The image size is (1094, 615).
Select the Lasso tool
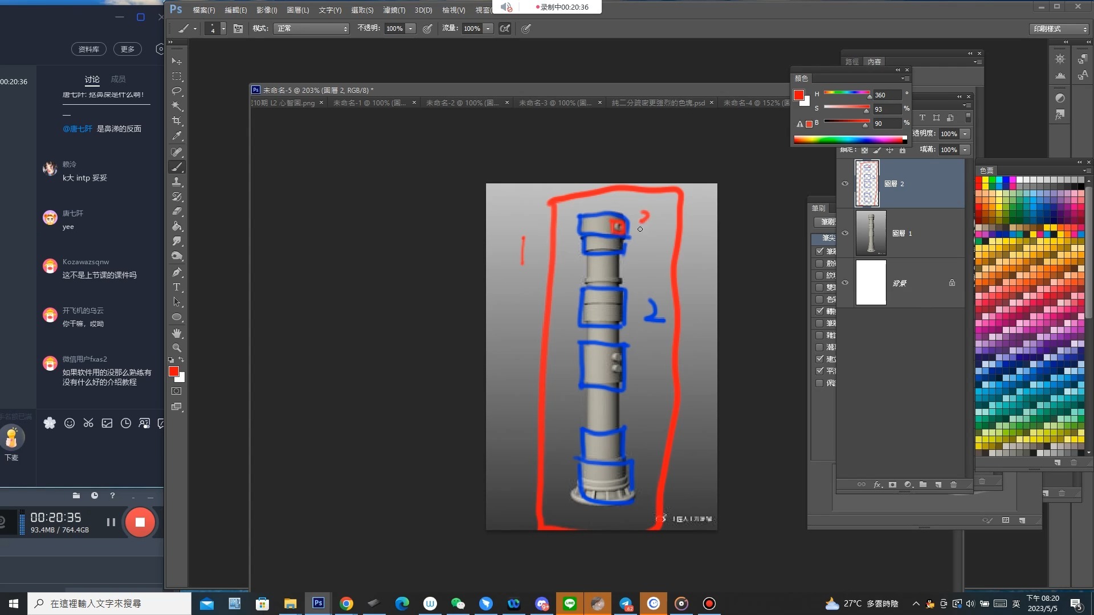tap(177, 91)
